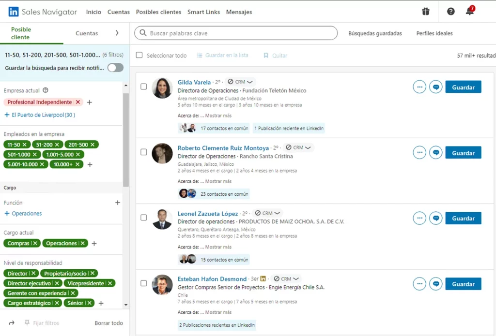
Task: Expand the CRM dropdown for Gilda Varela
Action: tap(241, 82)
